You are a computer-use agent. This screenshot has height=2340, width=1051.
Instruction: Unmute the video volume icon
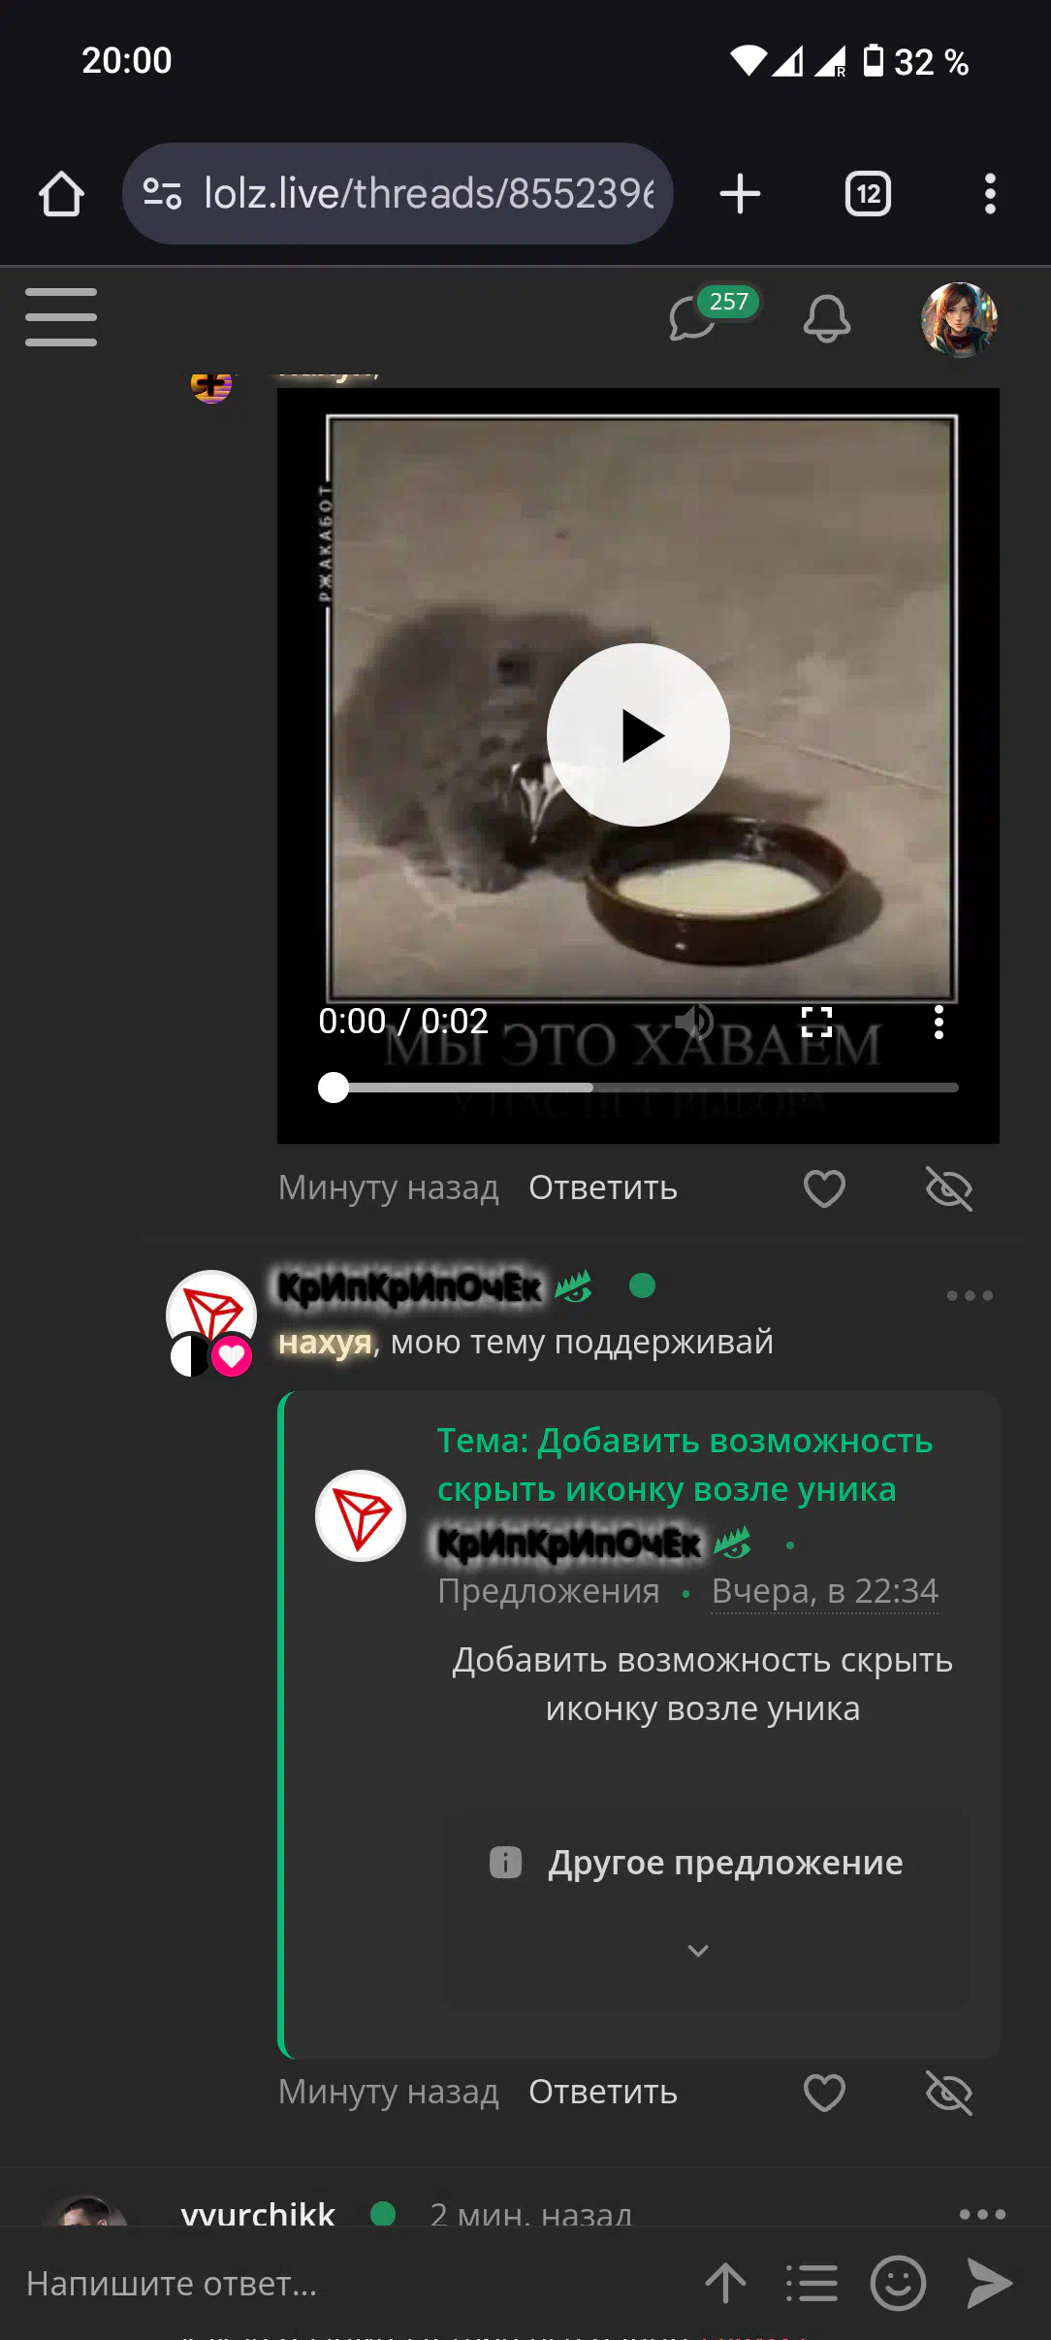(694, 1022)
